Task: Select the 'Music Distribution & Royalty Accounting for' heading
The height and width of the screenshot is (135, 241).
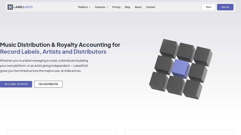Action: click(60, 45)
